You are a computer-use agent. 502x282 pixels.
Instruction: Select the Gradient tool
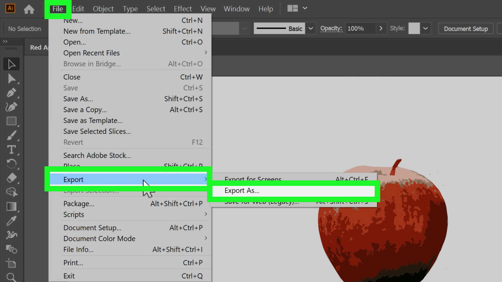[x=12, y=207]
